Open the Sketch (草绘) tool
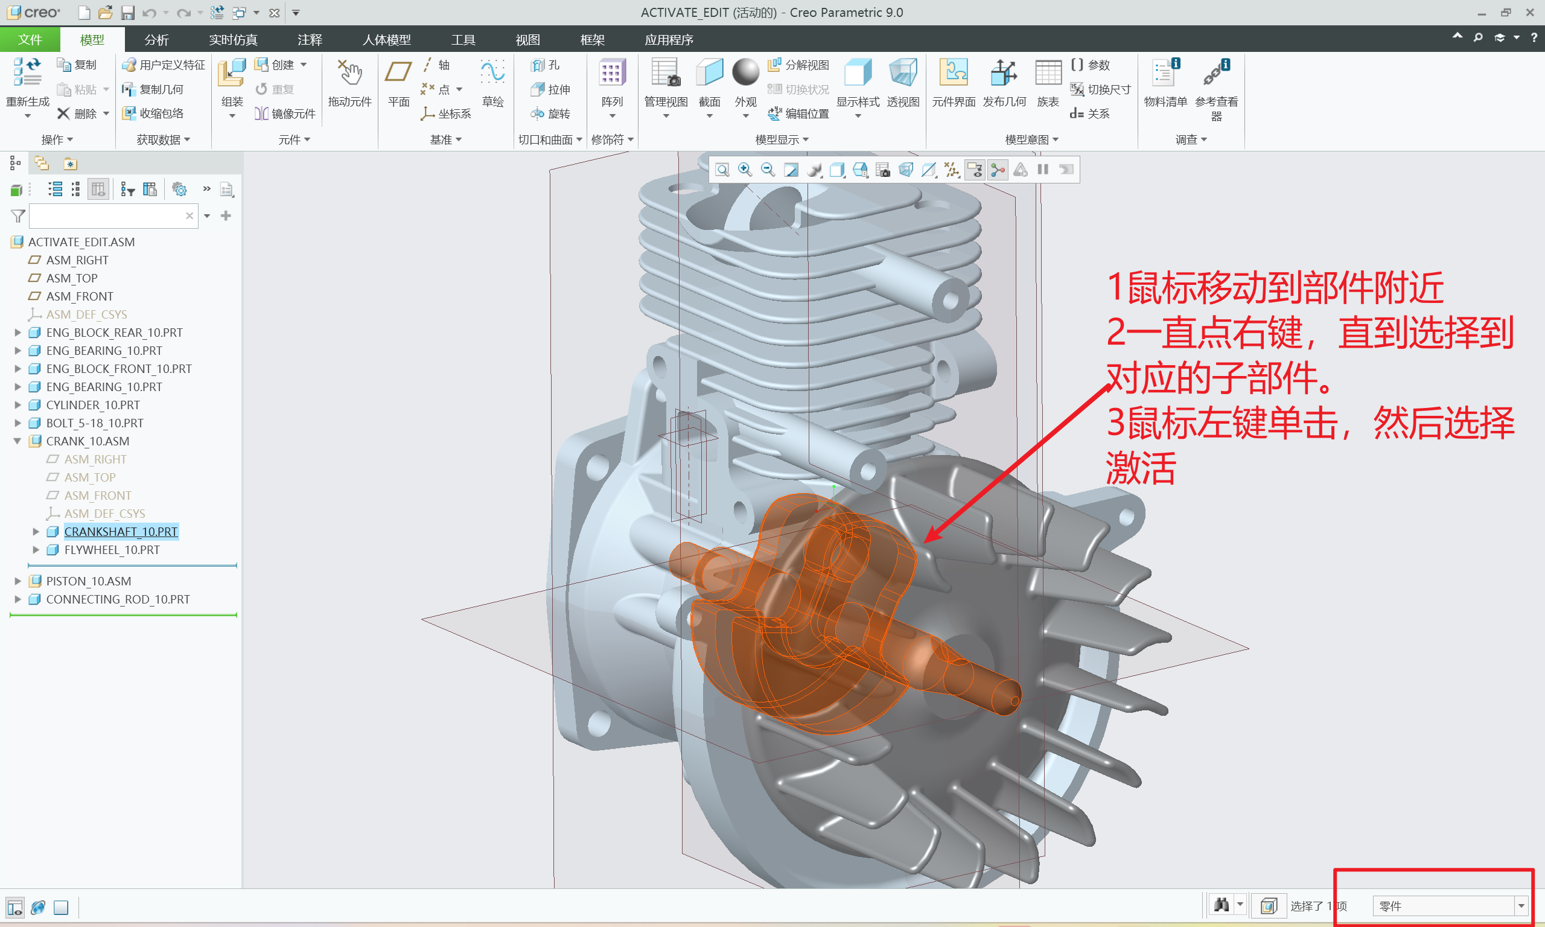The height and width of the screenshot is (927, 1545). click(x=492, y=73)
